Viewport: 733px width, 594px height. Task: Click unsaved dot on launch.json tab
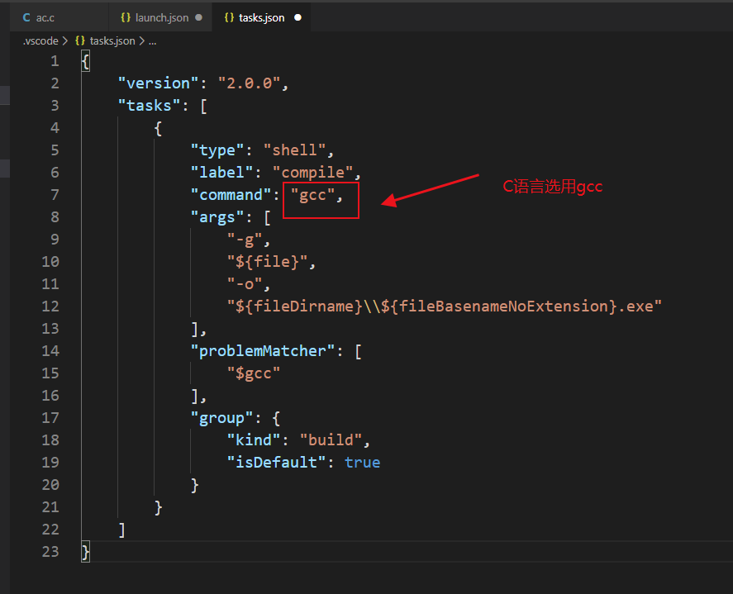point(198,17)
